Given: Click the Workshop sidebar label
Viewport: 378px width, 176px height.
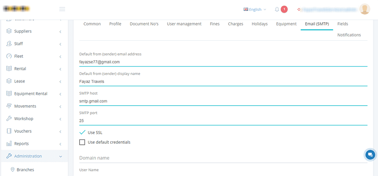Looking at the screenshot, I should 24,119.
